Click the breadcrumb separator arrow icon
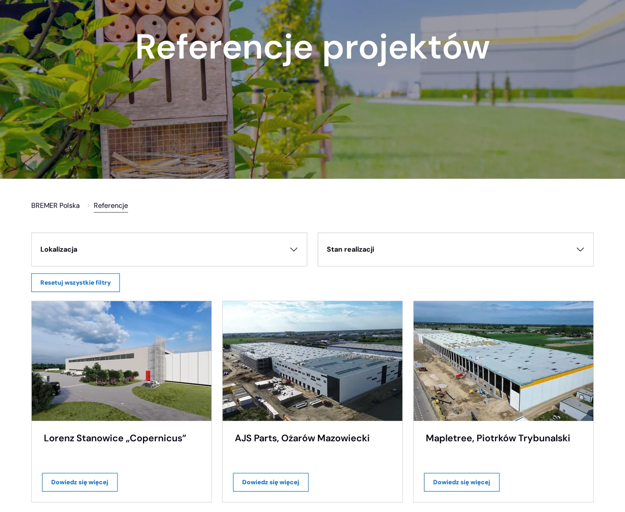Screen dimensions: 625x512 pos(88,205)
